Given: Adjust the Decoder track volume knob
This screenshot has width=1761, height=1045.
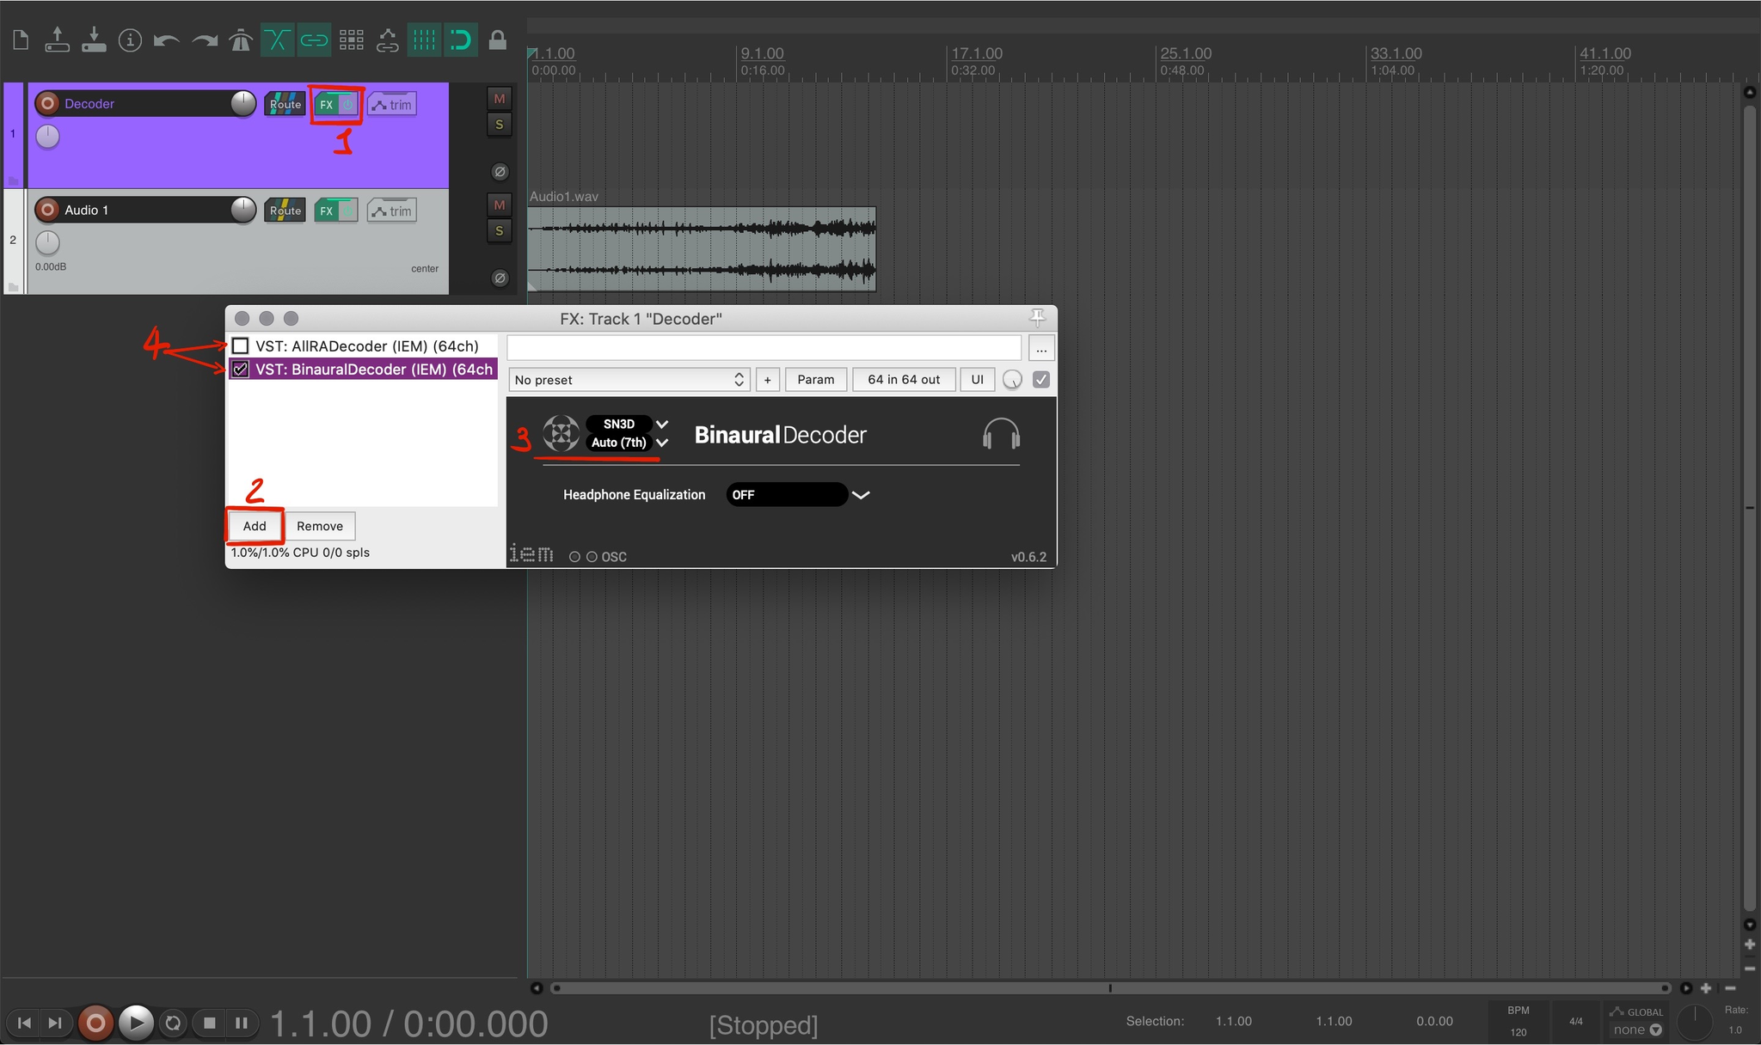Looking at the screenshot, I should 243,103.
